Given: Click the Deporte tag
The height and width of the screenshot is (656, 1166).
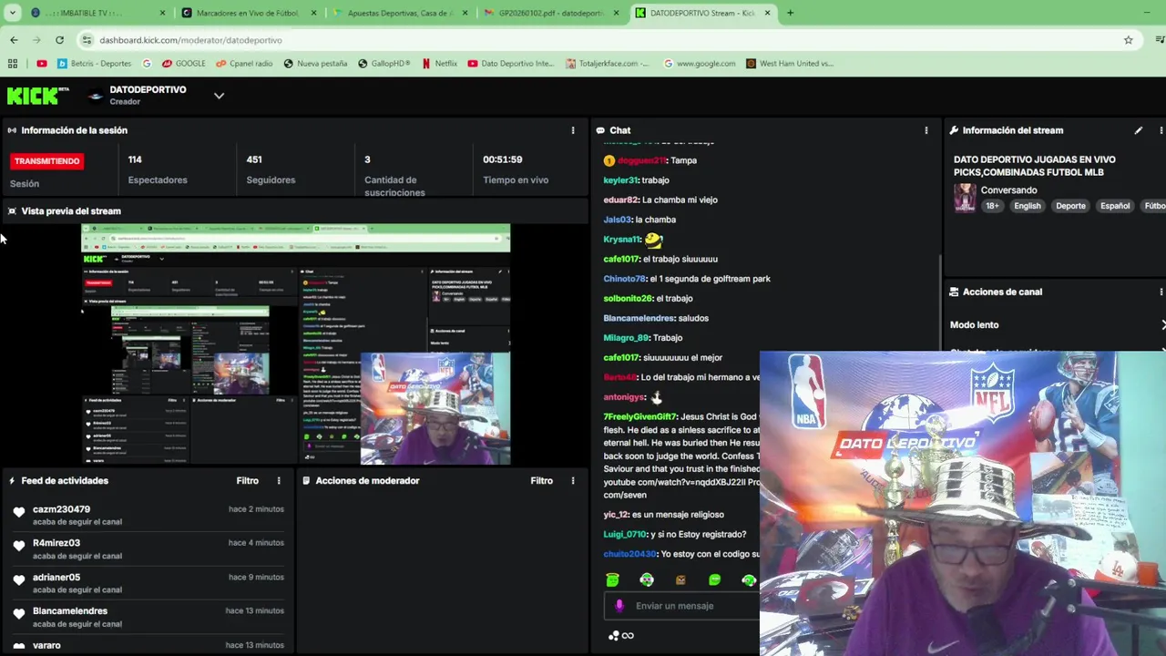Looking at the screenshot, I should pyautogui.click(x=1070, y=206).
